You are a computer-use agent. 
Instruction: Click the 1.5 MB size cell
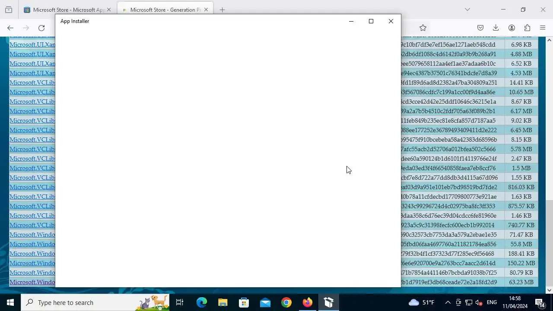(521, 168)
